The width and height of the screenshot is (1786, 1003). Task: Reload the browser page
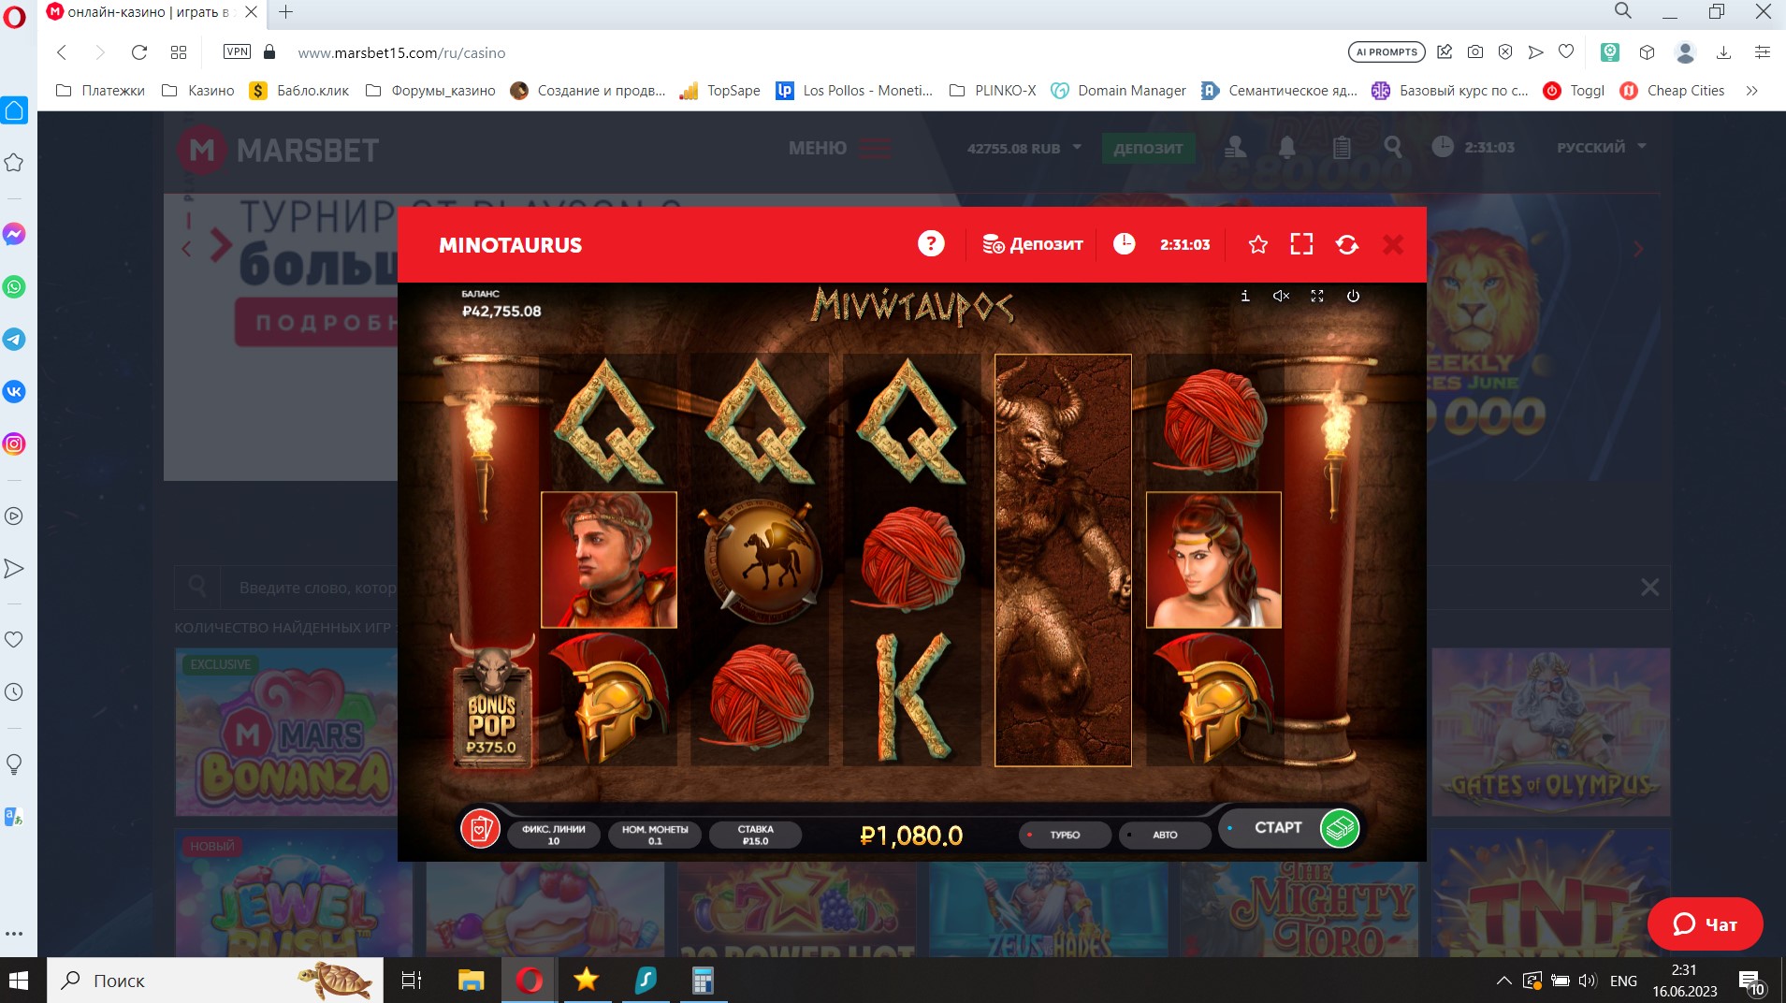(x=139, y=52)
